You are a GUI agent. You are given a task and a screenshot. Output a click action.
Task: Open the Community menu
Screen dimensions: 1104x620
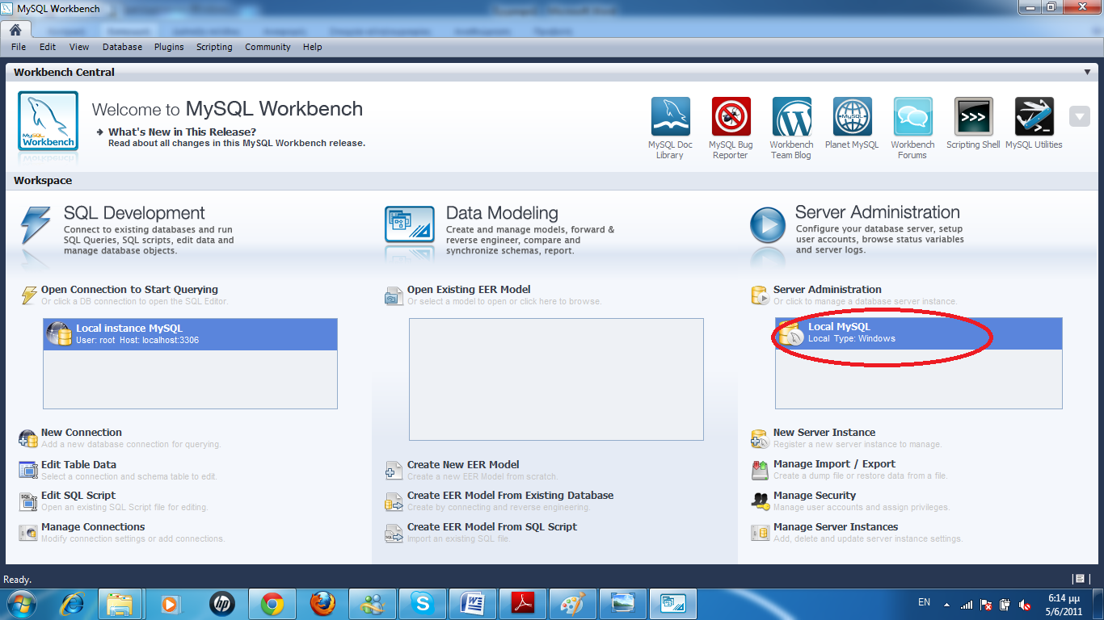[268, 47]
